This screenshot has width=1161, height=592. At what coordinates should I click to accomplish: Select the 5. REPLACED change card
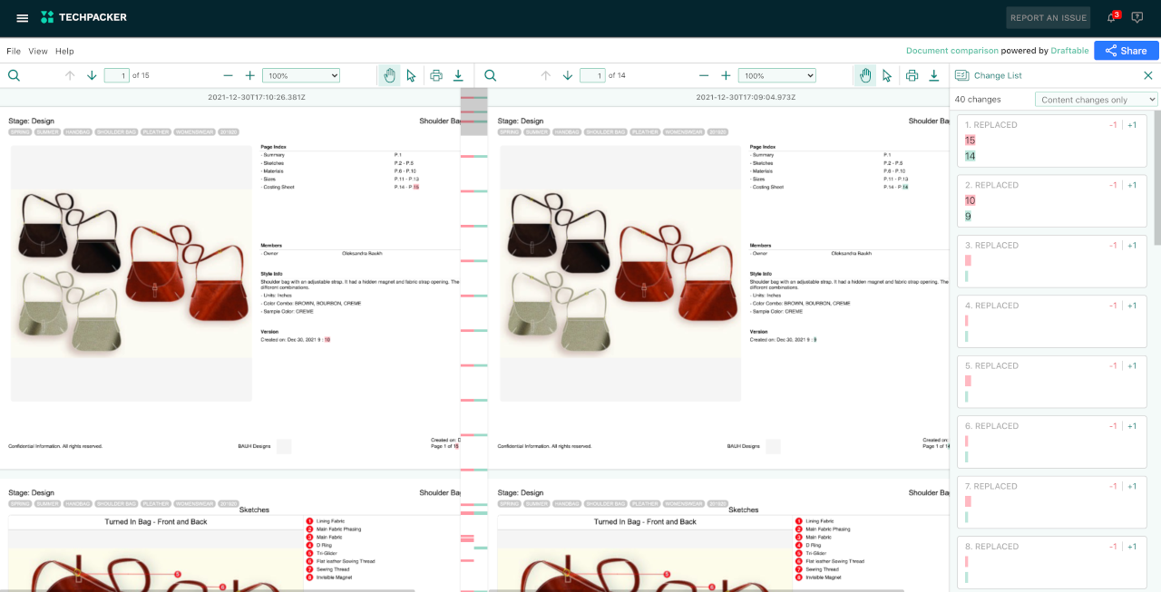point(1052,382)
